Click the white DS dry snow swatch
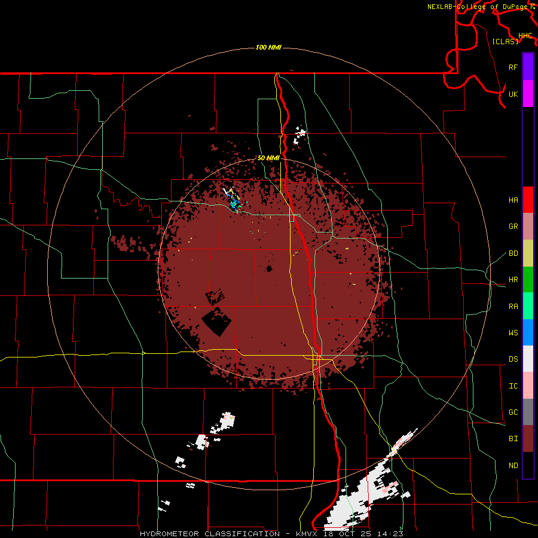 [528, 359]
